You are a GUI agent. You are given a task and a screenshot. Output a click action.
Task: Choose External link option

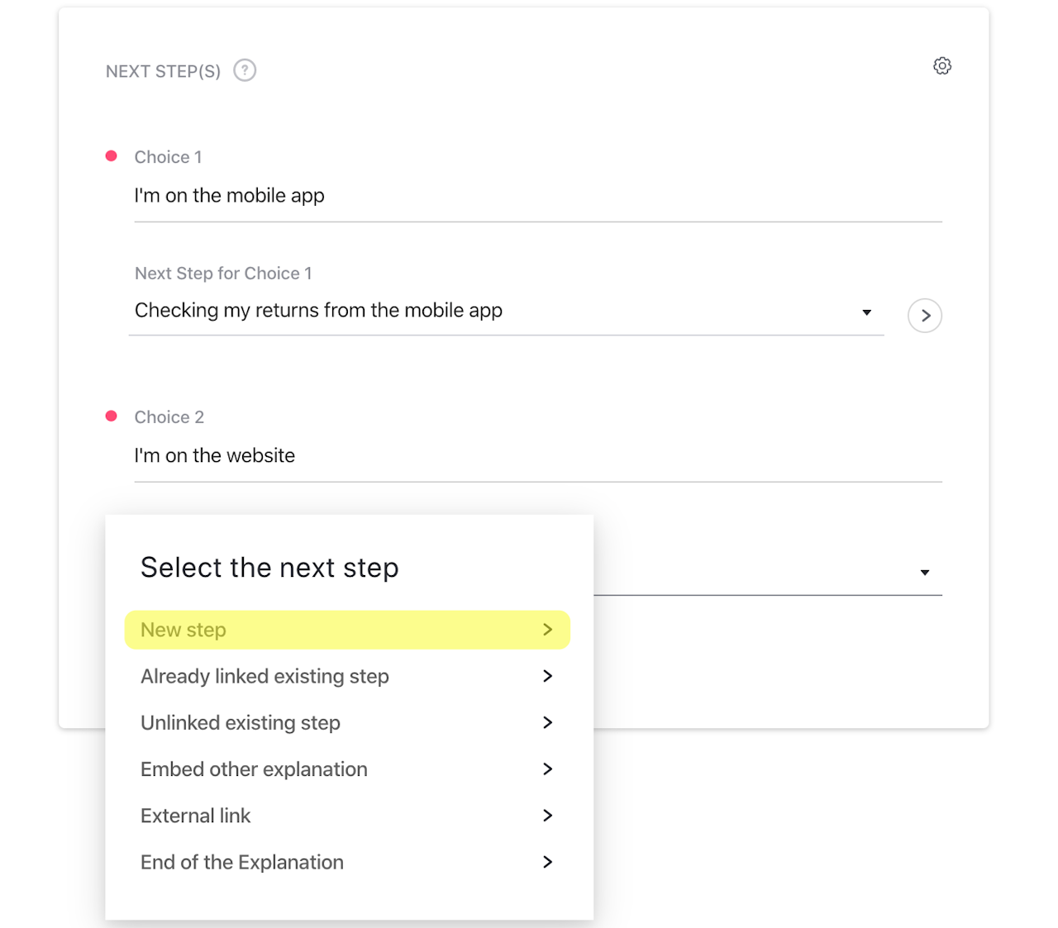pos(195,816)
